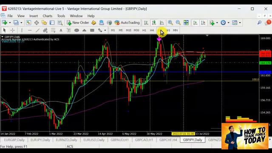Click the green 164.170 price label

265,63
